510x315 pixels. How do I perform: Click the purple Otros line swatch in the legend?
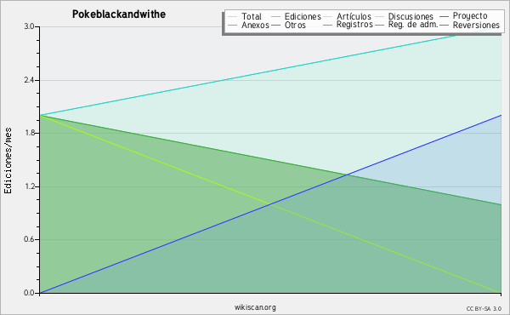[x=275, y=25]
